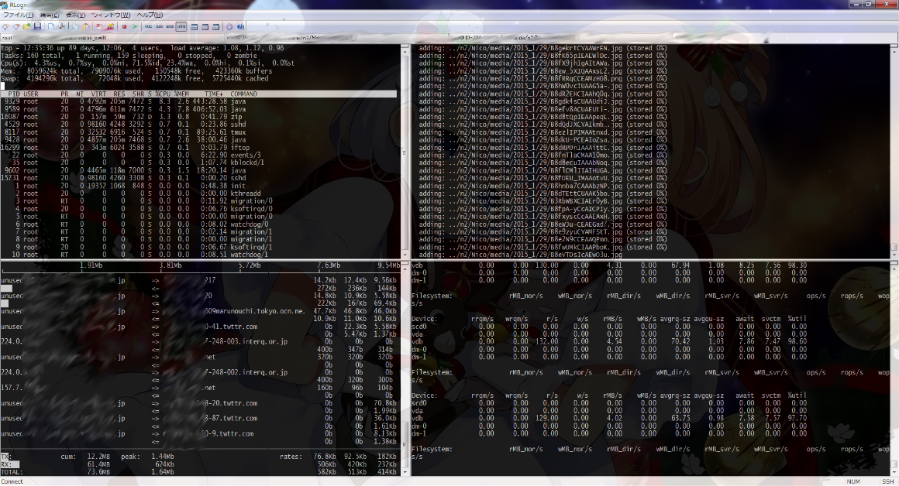Select the root tab above top pane
Viewport: 899px width, 486px height.
click(8, 37)
